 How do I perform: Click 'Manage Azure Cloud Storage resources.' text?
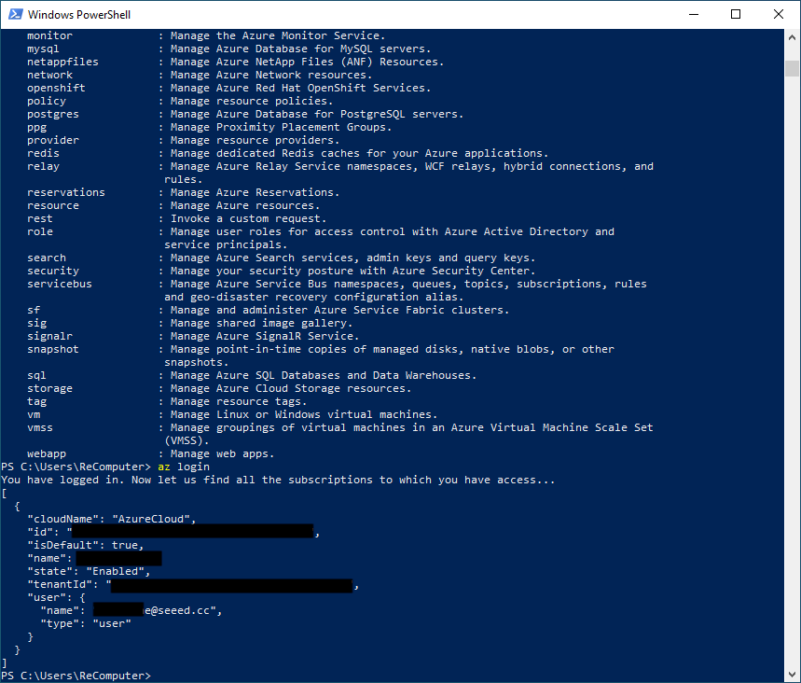click(x=291, y=388)
